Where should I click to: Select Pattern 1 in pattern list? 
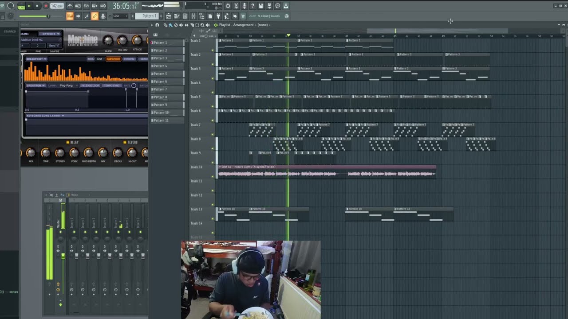pos(167,43)
